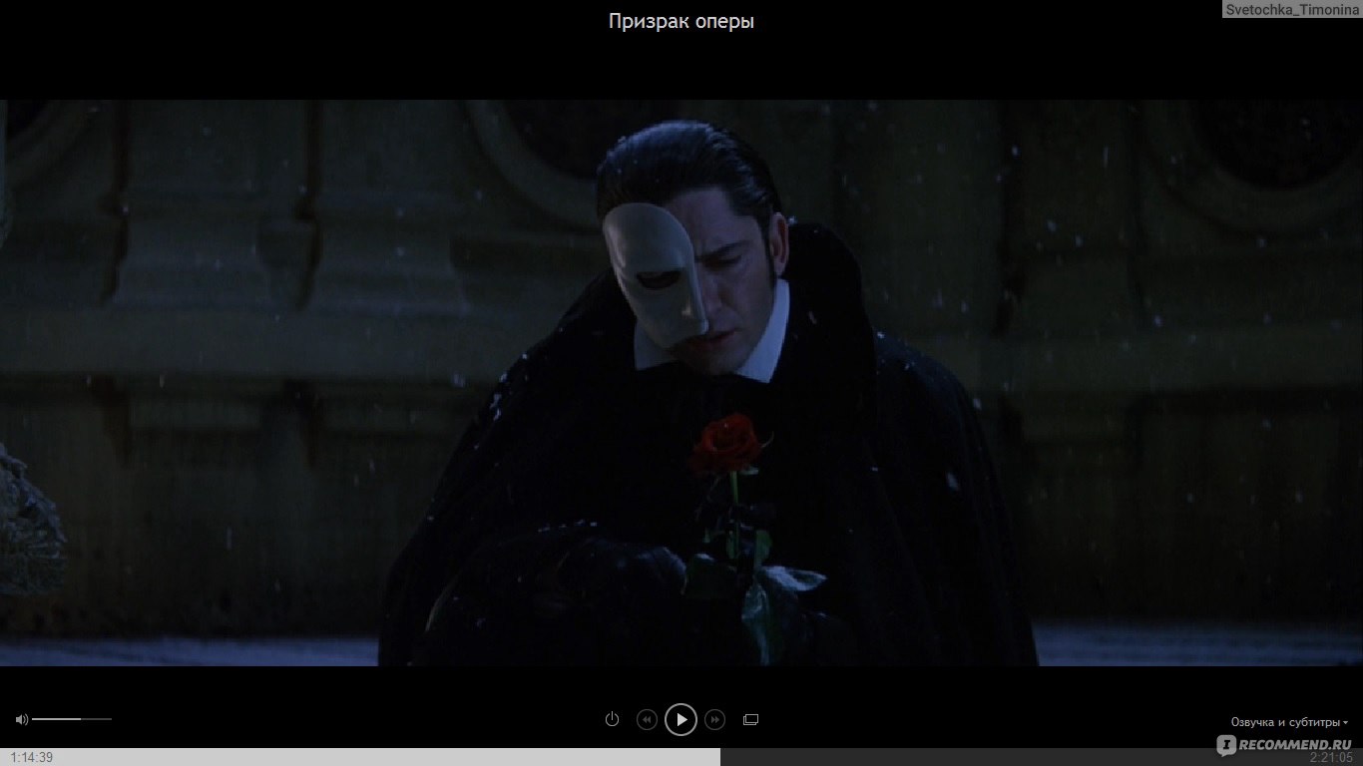Seek within the video progress bar
This screenshot has width=1363, height=766.
point(681,757)
